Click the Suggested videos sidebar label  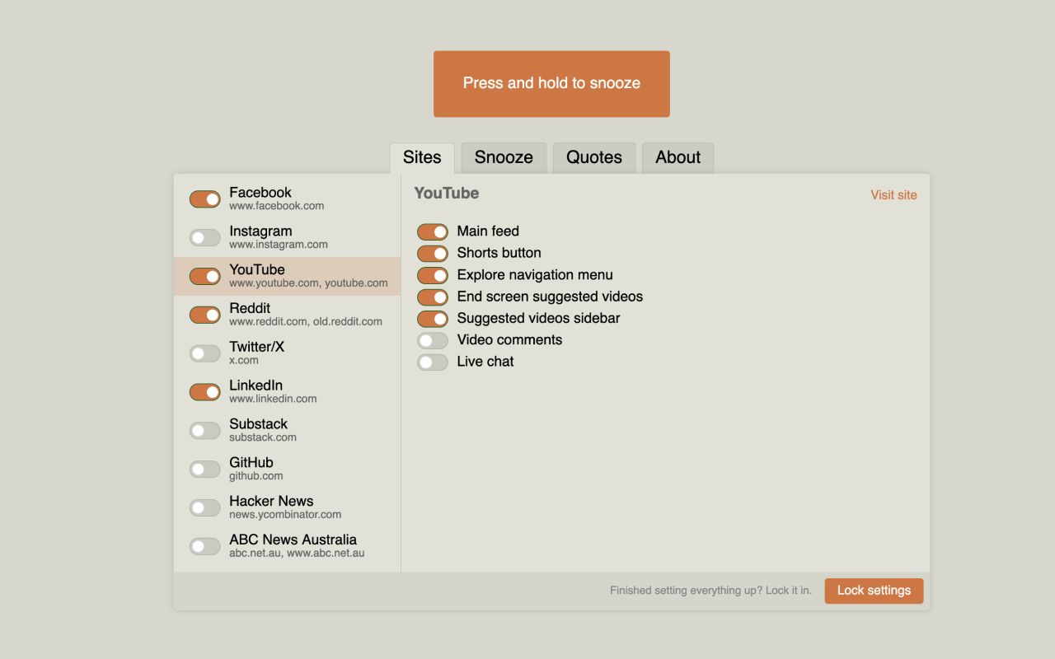[x=538, y=318]
